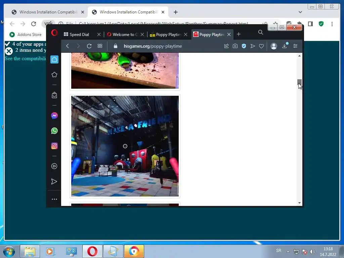The height and width of the screenshot is (258, 344).
Task: Select second Windows Installation Compatibility tab in Chrome
Action: point(128,12)
